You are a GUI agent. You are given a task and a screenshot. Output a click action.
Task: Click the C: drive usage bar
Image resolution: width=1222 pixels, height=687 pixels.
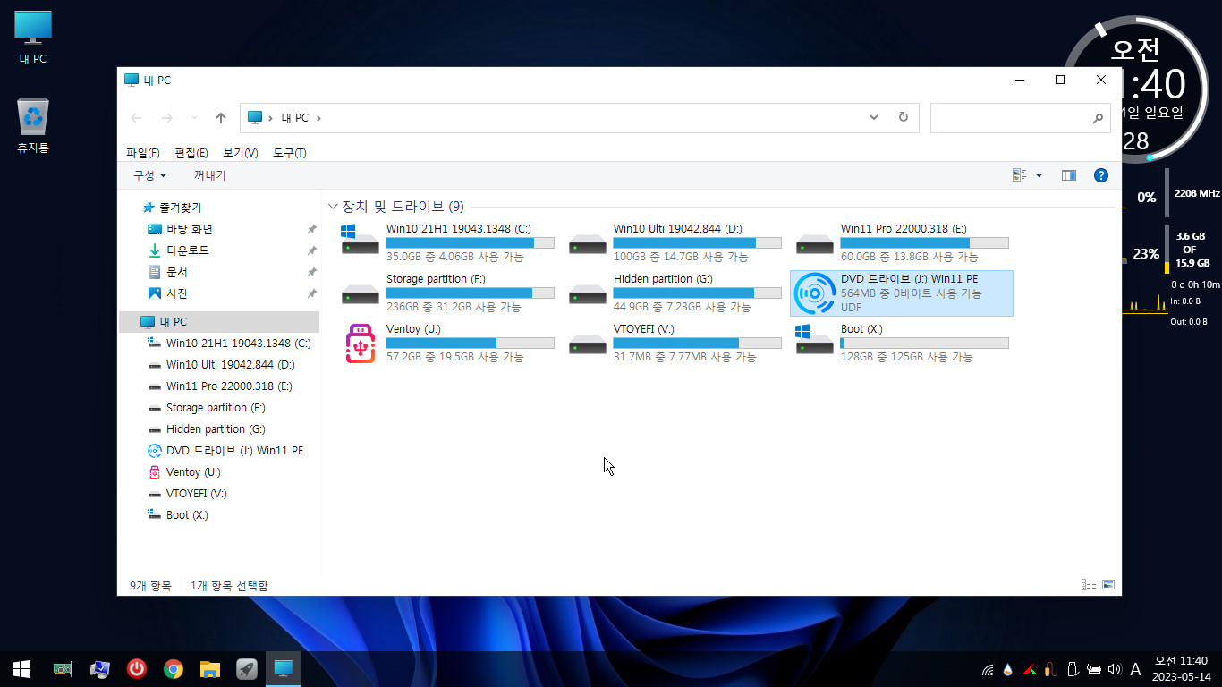471,242
